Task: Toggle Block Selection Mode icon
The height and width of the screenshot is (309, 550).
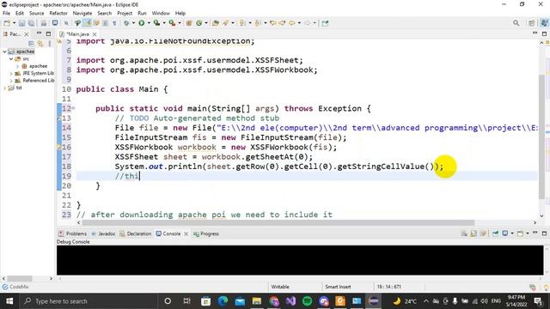Action: click(105, 23)
